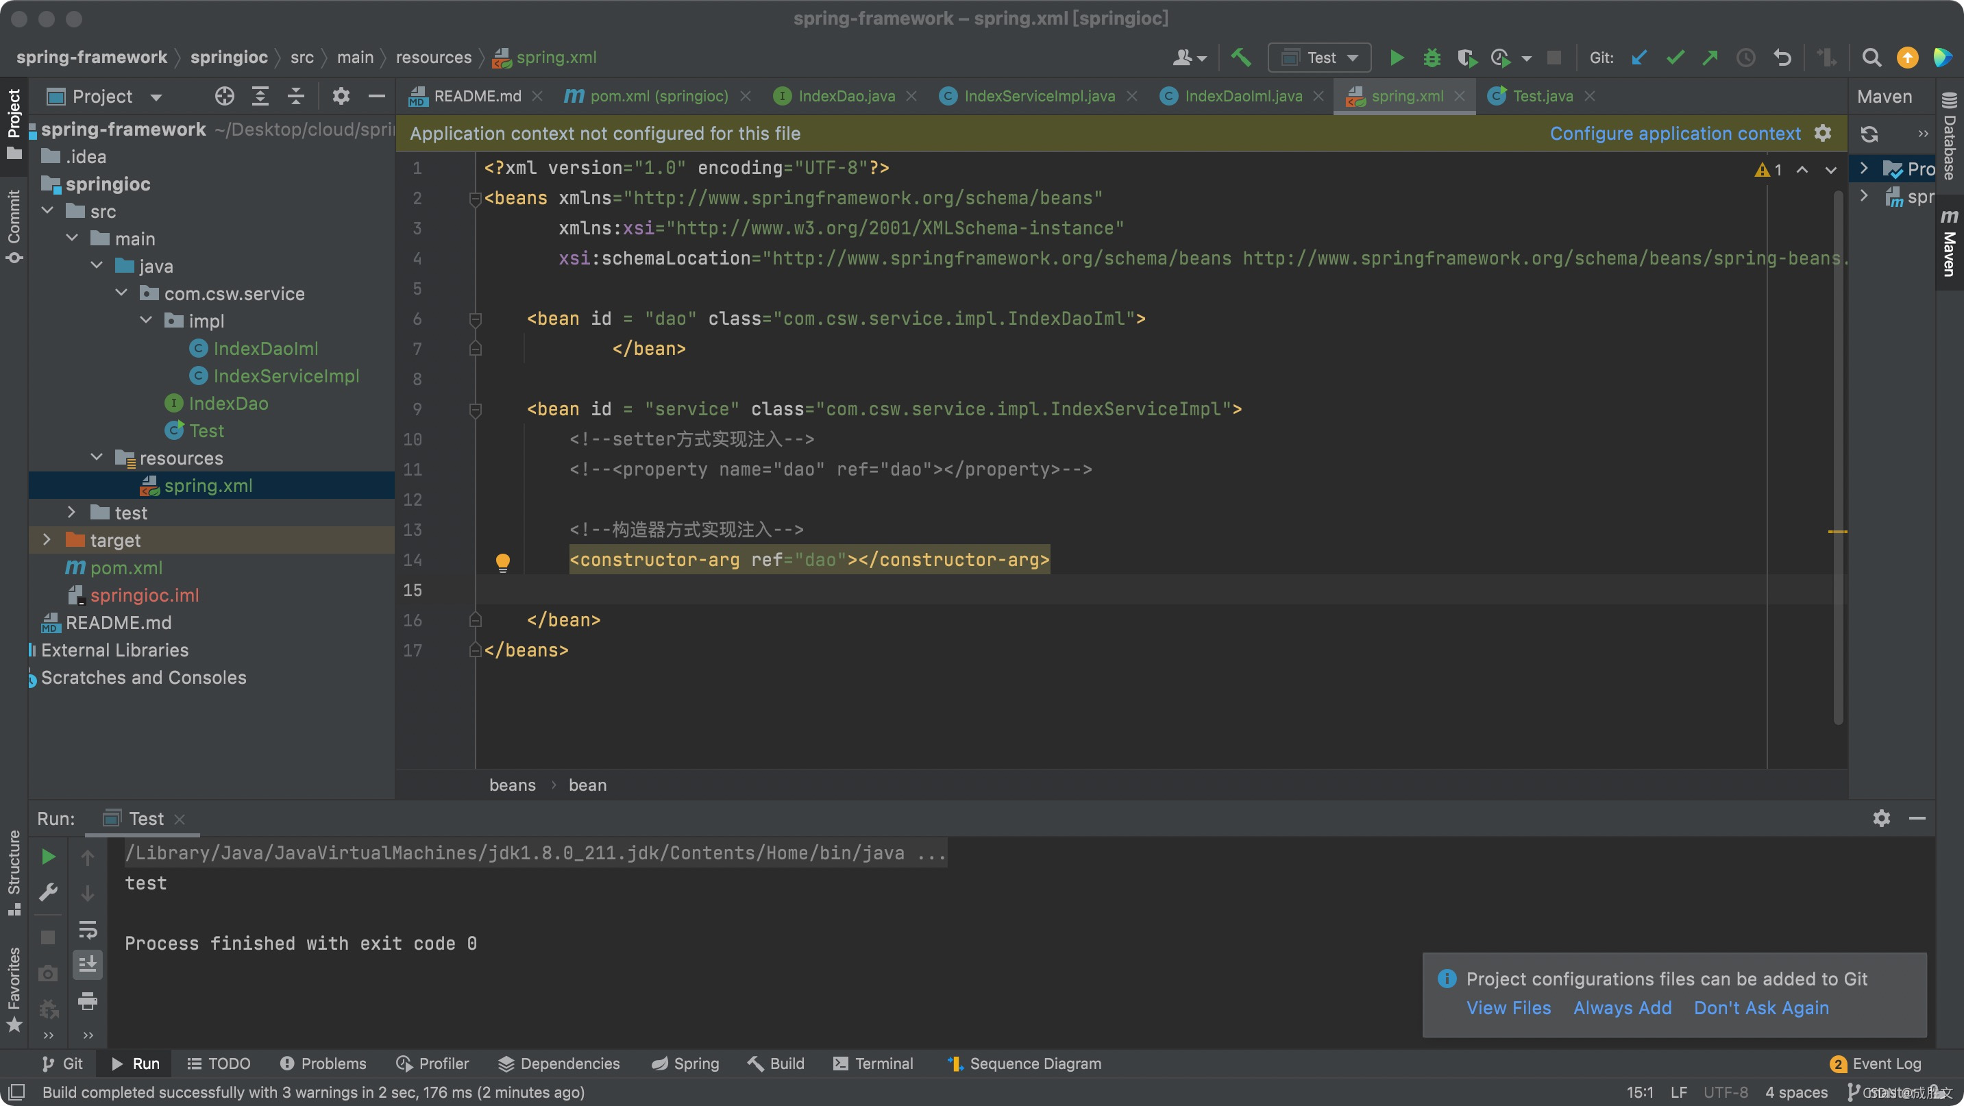Image resolution: width=1964 pixels, height=1106 pixels.
Task: Open the Test run configuration dropdown
Action: tap(1320, 58)
